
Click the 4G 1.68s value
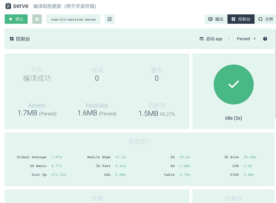pos(185,166)
